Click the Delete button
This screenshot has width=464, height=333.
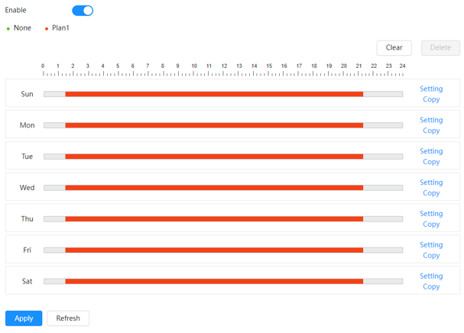[440, 47]
